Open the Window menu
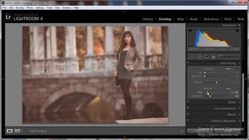The image size is (249, 140). pyautogui.click(x=67, y=8)
